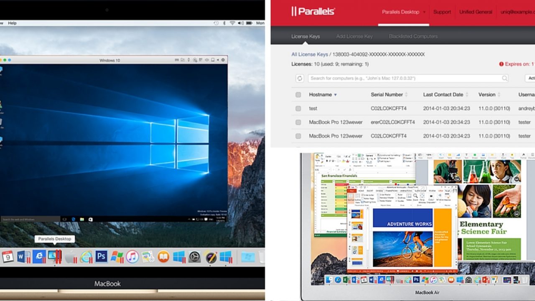Click the Search the web and Windows box
This screenshot has width=535, height=301.
[30, 219]
